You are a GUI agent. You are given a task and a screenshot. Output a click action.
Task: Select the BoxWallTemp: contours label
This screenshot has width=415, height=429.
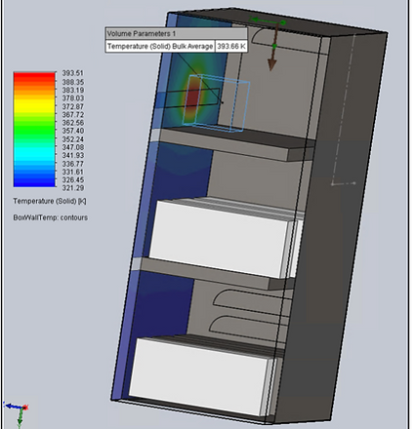(51, 217)
